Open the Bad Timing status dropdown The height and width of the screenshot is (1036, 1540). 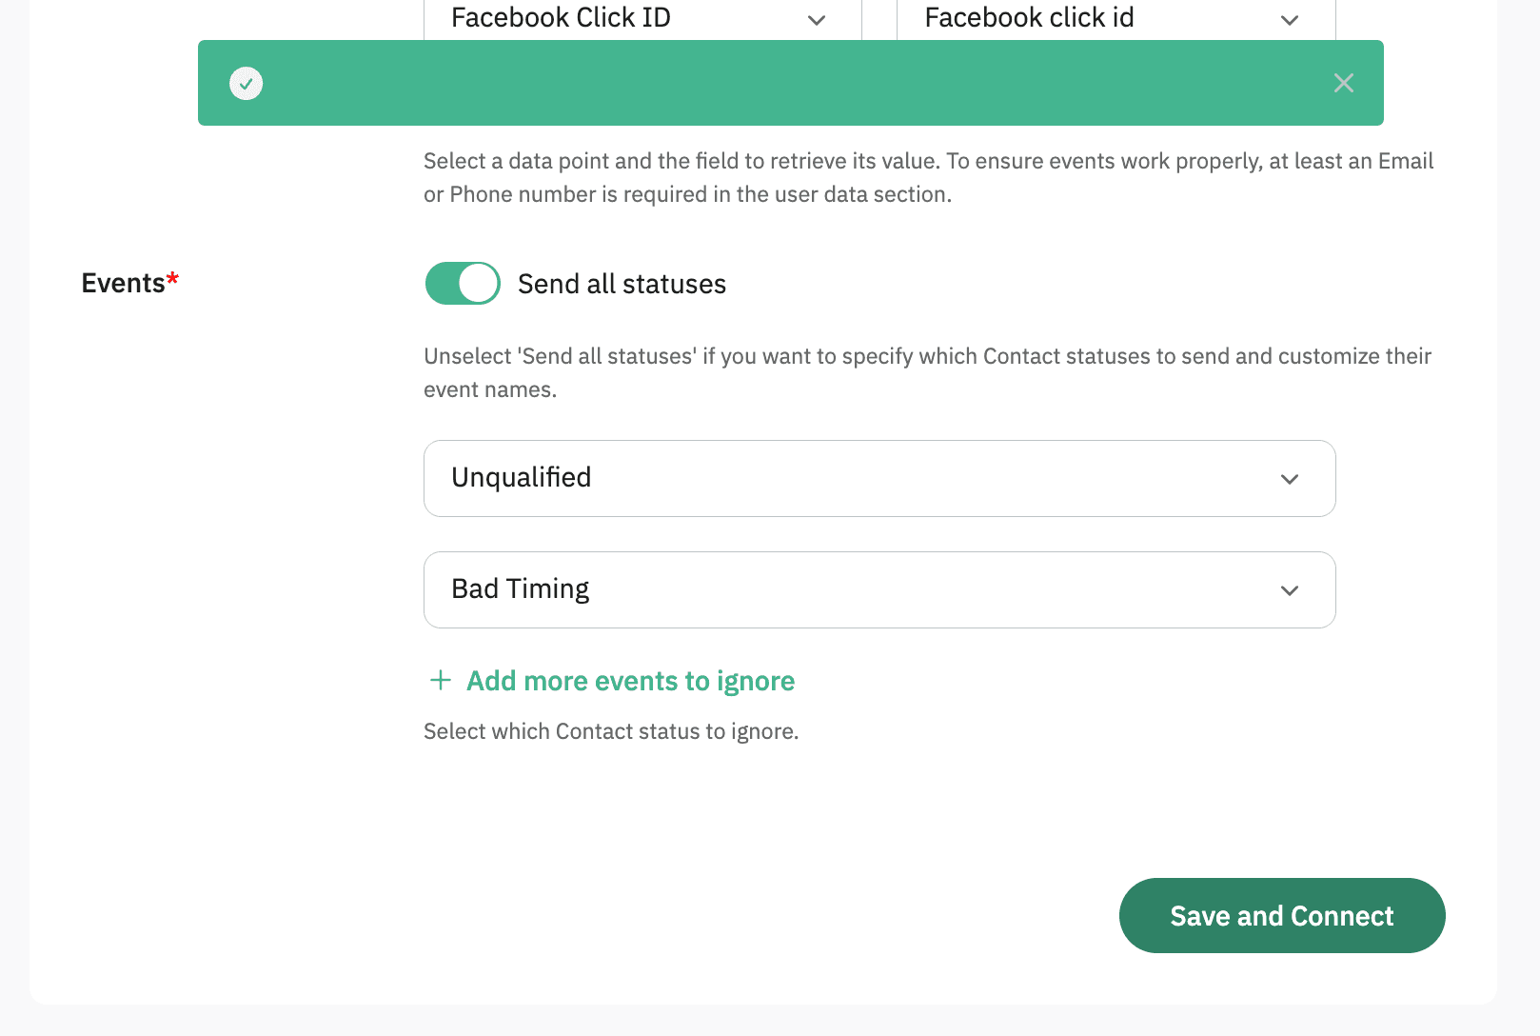857,589
